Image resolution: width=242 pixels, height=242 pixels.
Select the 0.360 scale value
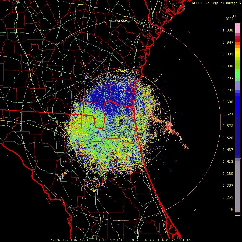click(x=228, y=174)
